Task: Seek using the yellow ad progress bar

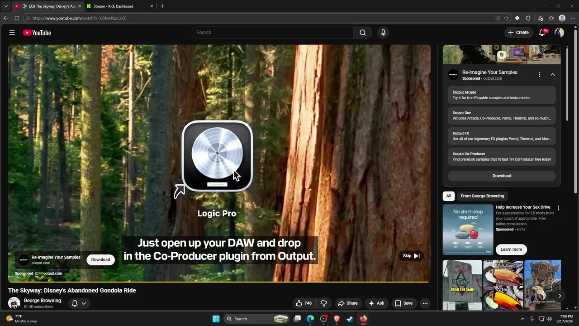Action: pos(219,282)
